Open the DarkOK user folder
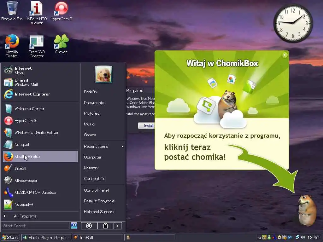 point(103,92)
